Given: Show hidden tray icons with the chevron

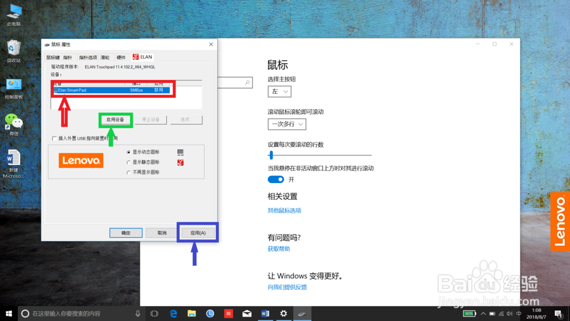Looking at the screenshot, I should [x=483, y=314].
